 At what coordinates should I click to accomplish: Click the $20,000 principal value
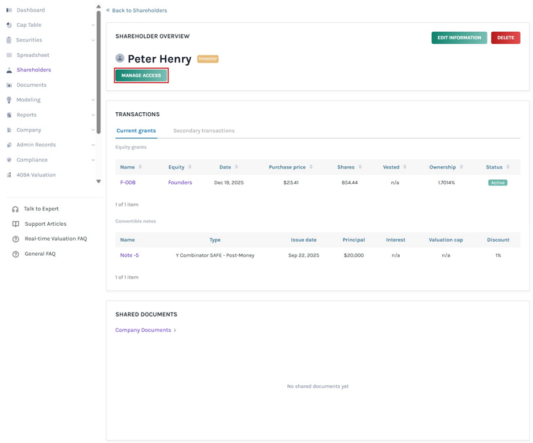click(354, 255)
